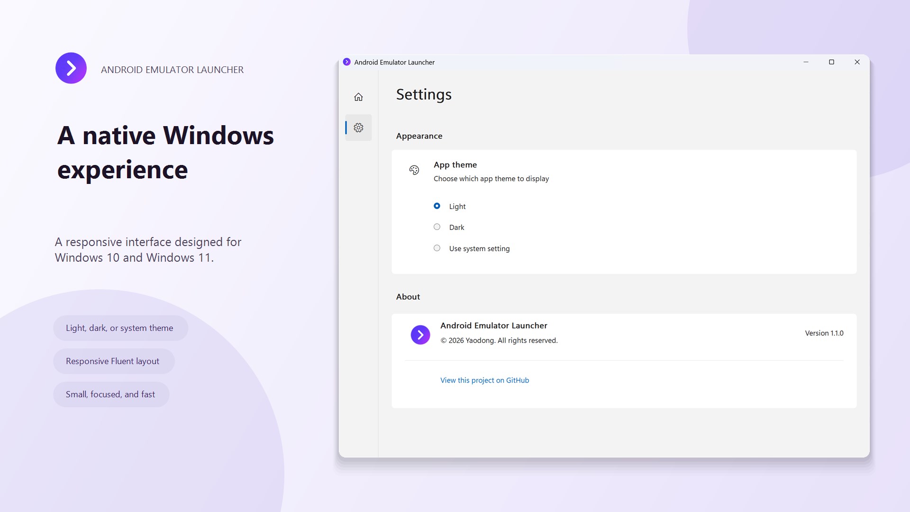Click the '© 2026 Yaodong. All rights reserved.' text
910x512 pixels.
tap(499, 340)
